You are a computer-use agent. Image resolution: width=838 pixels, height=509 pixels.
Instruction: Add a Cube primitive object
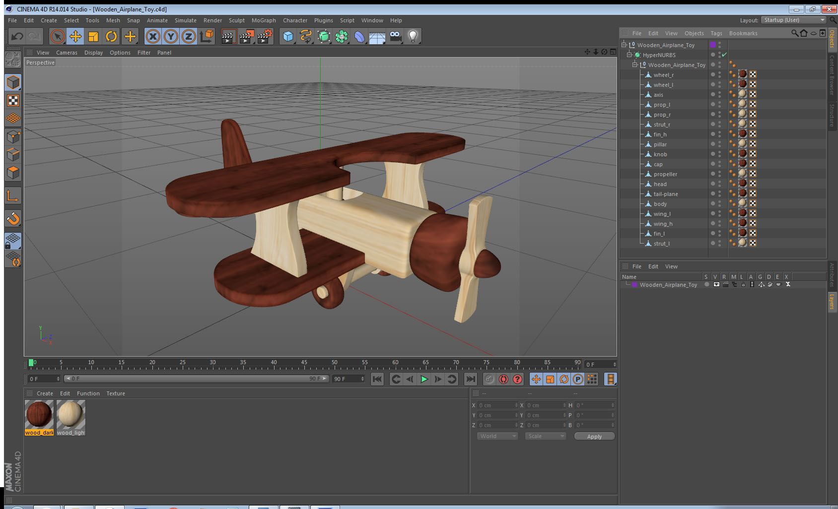[x=288, y=36]
